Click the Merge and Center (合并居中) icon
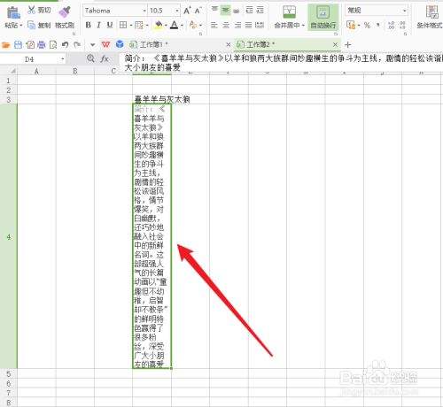Image resolution: width=443 pixels, height=407 pixels. click(289, 12)
